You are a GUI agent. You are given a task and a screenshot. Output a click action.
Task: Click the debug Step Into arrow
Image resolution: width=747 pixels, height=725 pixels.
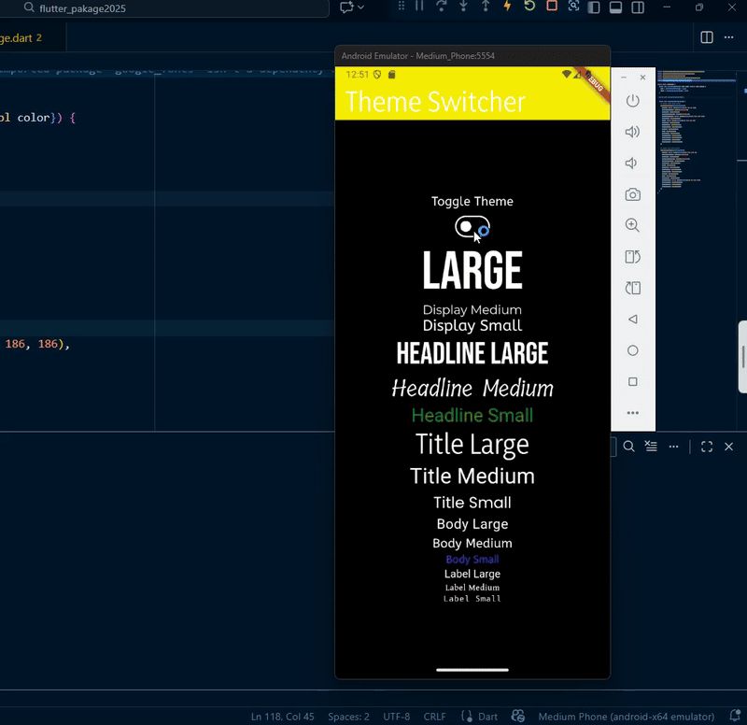pyautogui.click(x=463, y=6)
